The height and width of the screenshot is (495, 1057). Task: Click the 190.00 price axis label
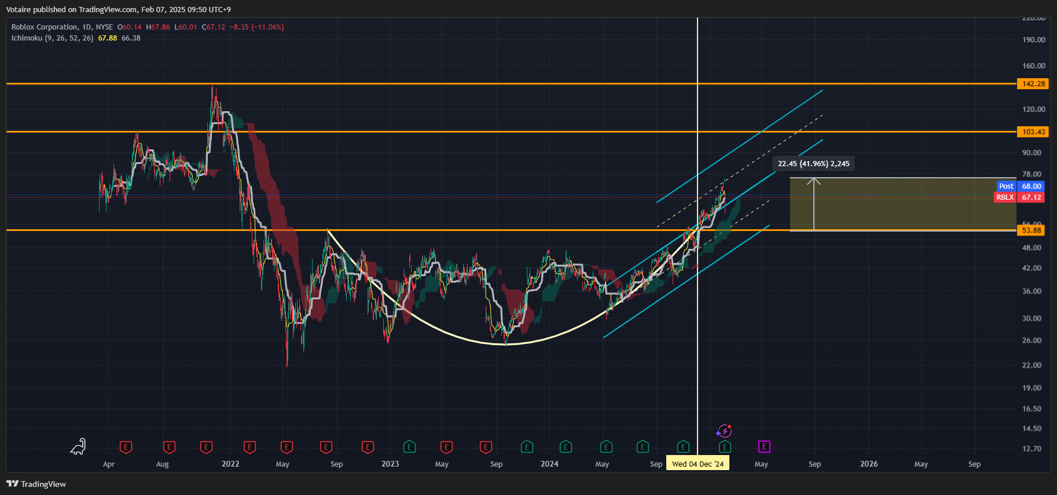1033,40
